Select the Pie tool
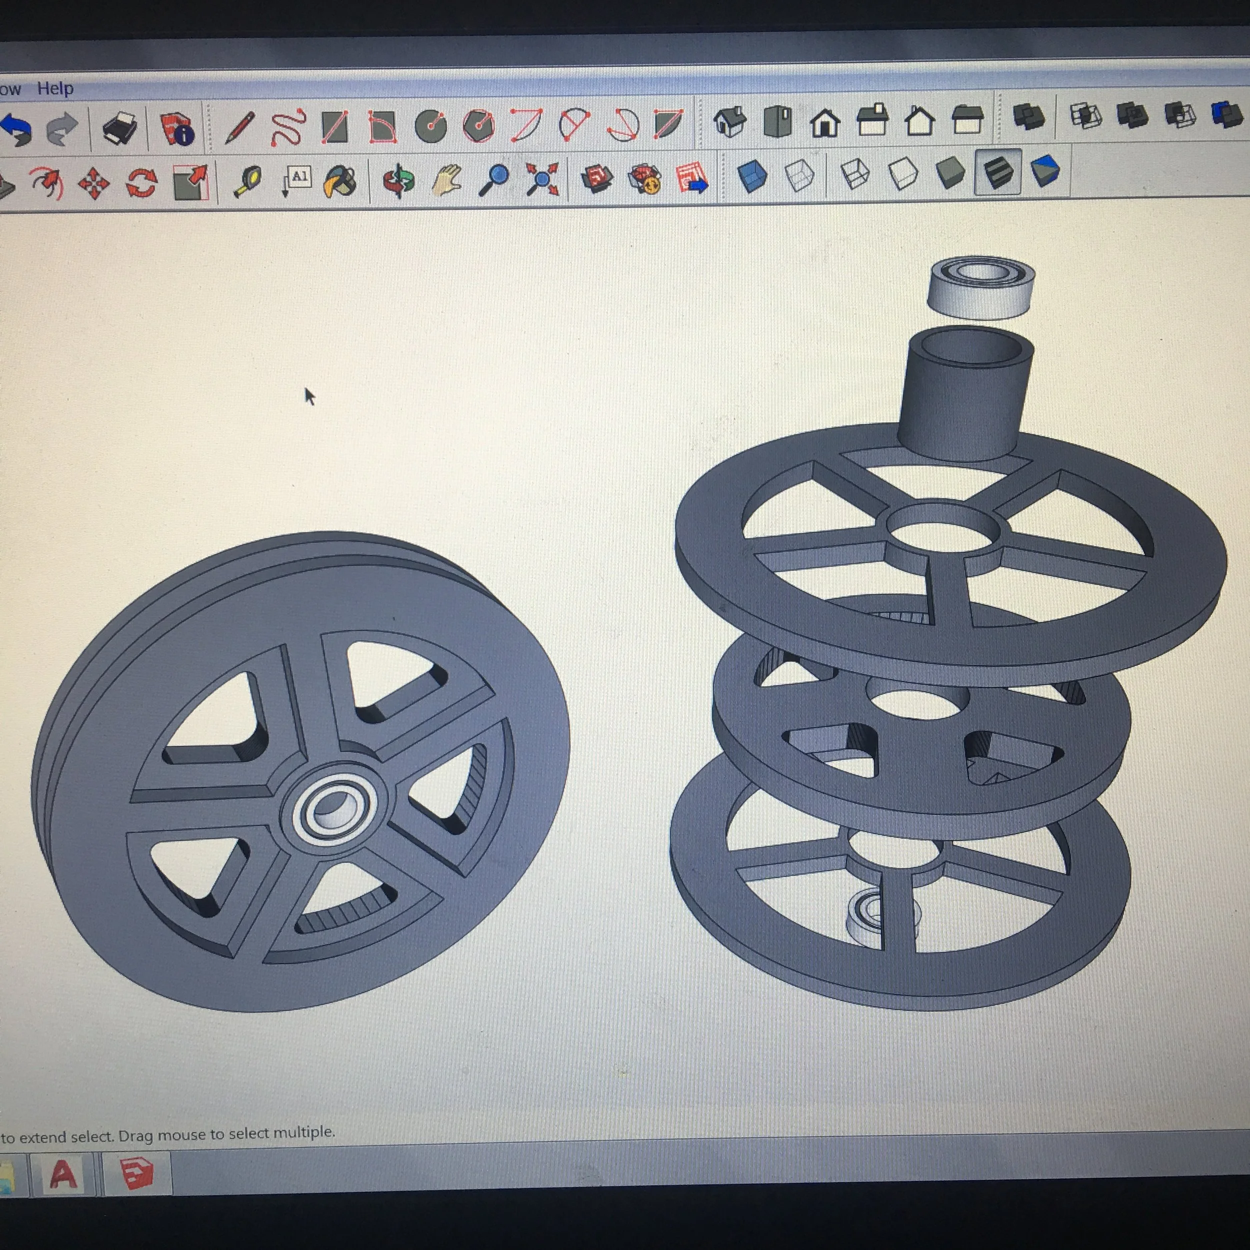Viewport: 1250px width, 1250px height. (x=668, y=123)
